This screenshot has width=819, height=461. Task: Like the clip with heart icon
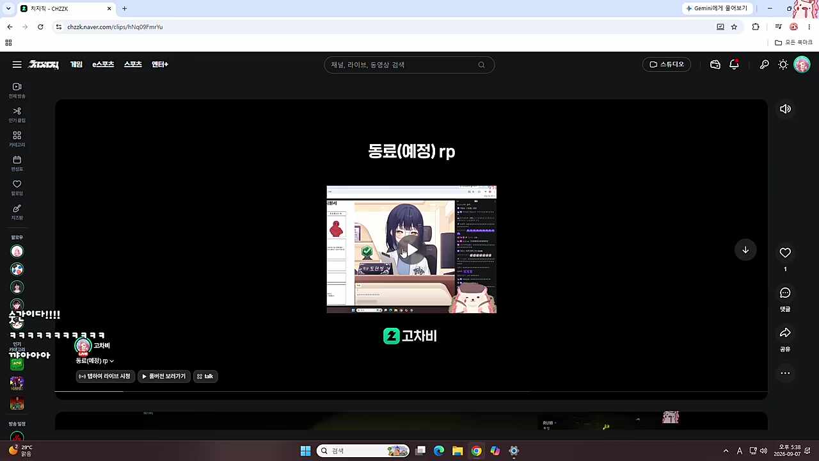(785, 253)
